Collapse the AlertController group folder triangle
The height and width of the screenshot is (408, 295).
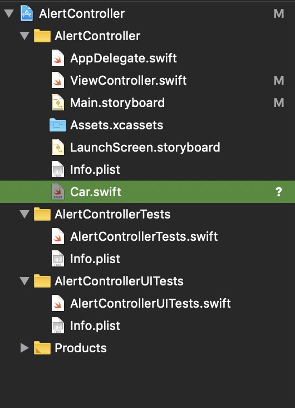24,36
